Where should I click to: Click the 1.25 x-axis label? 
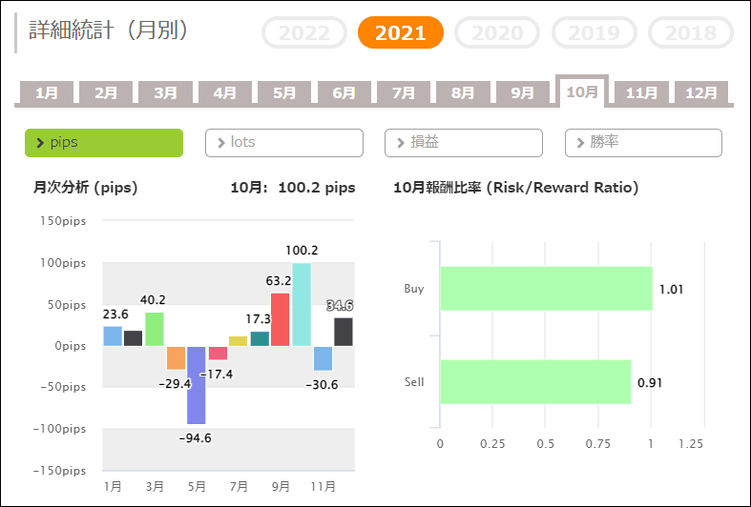[691, 444]
